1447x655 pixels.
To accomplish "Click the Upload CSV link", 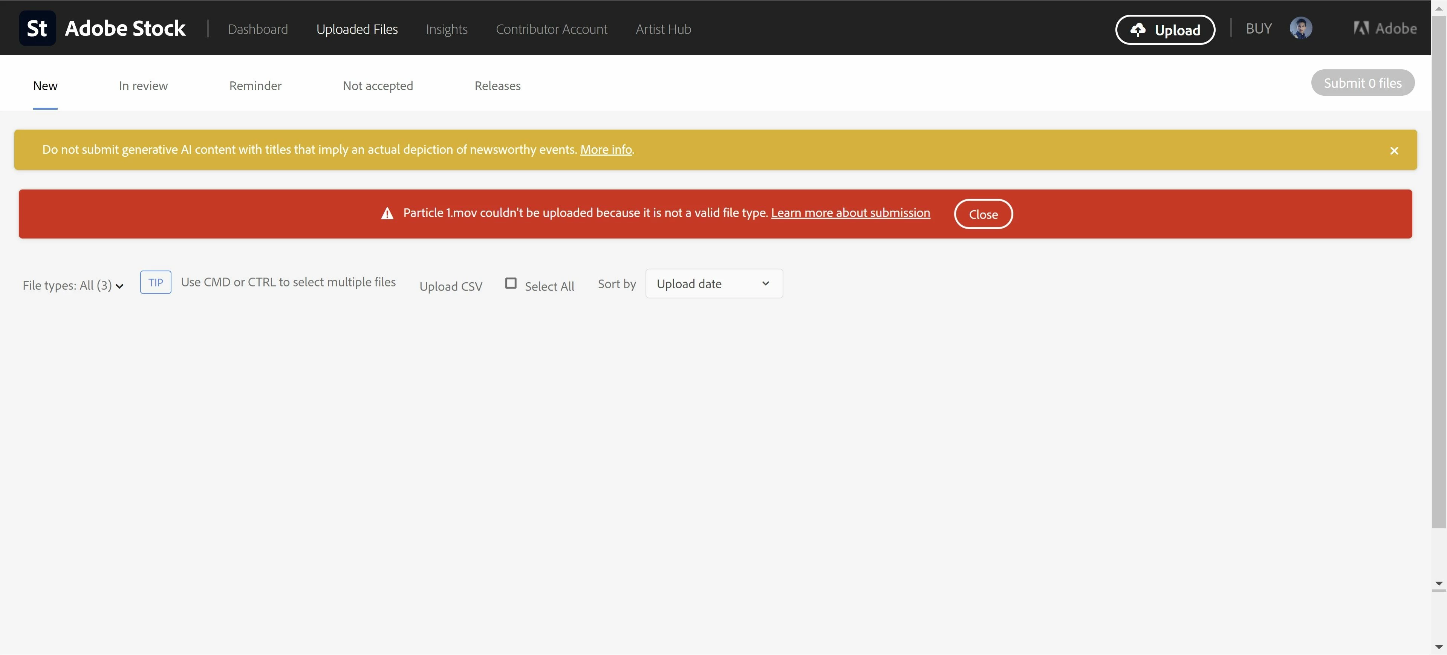I will tap(451, 286).
